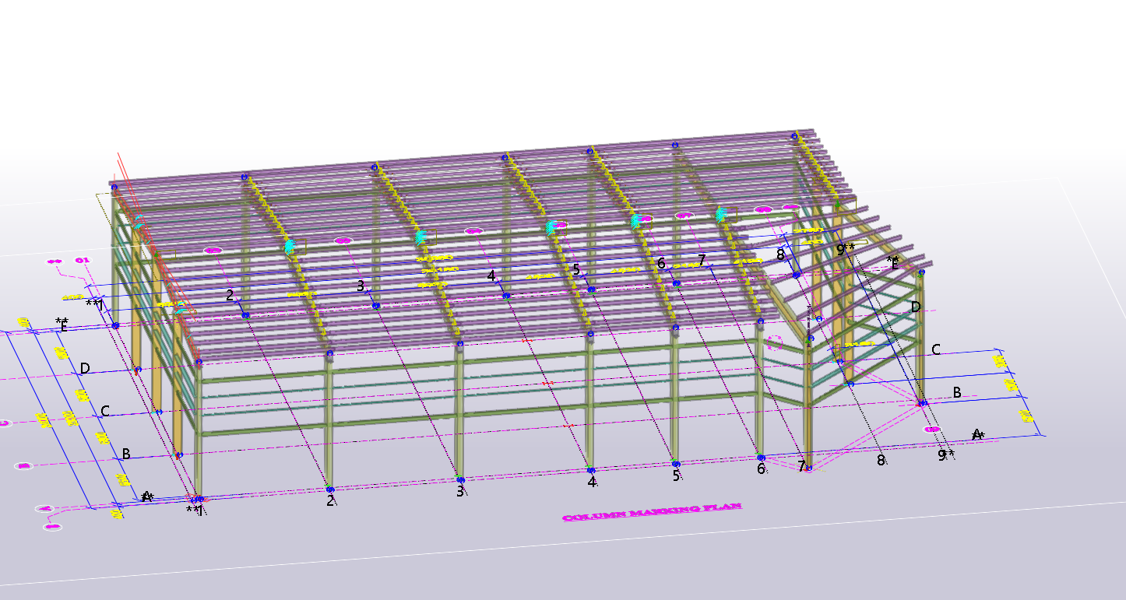Image resolution: width=1126 pixels, height=600 pixels.
Task: Pick grid label 4 along the front base
Action: click(592, 482)
